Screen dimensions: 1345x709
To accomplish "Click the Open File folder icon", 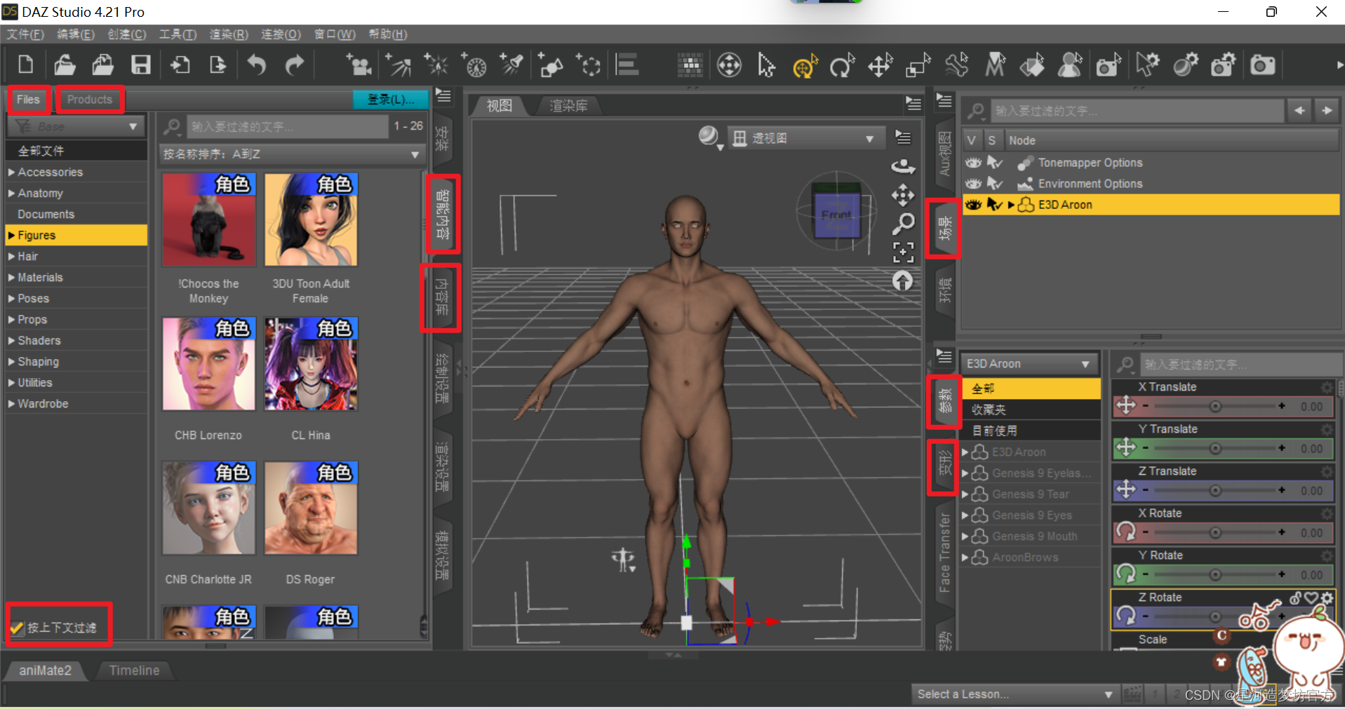I will pos(65,65).
